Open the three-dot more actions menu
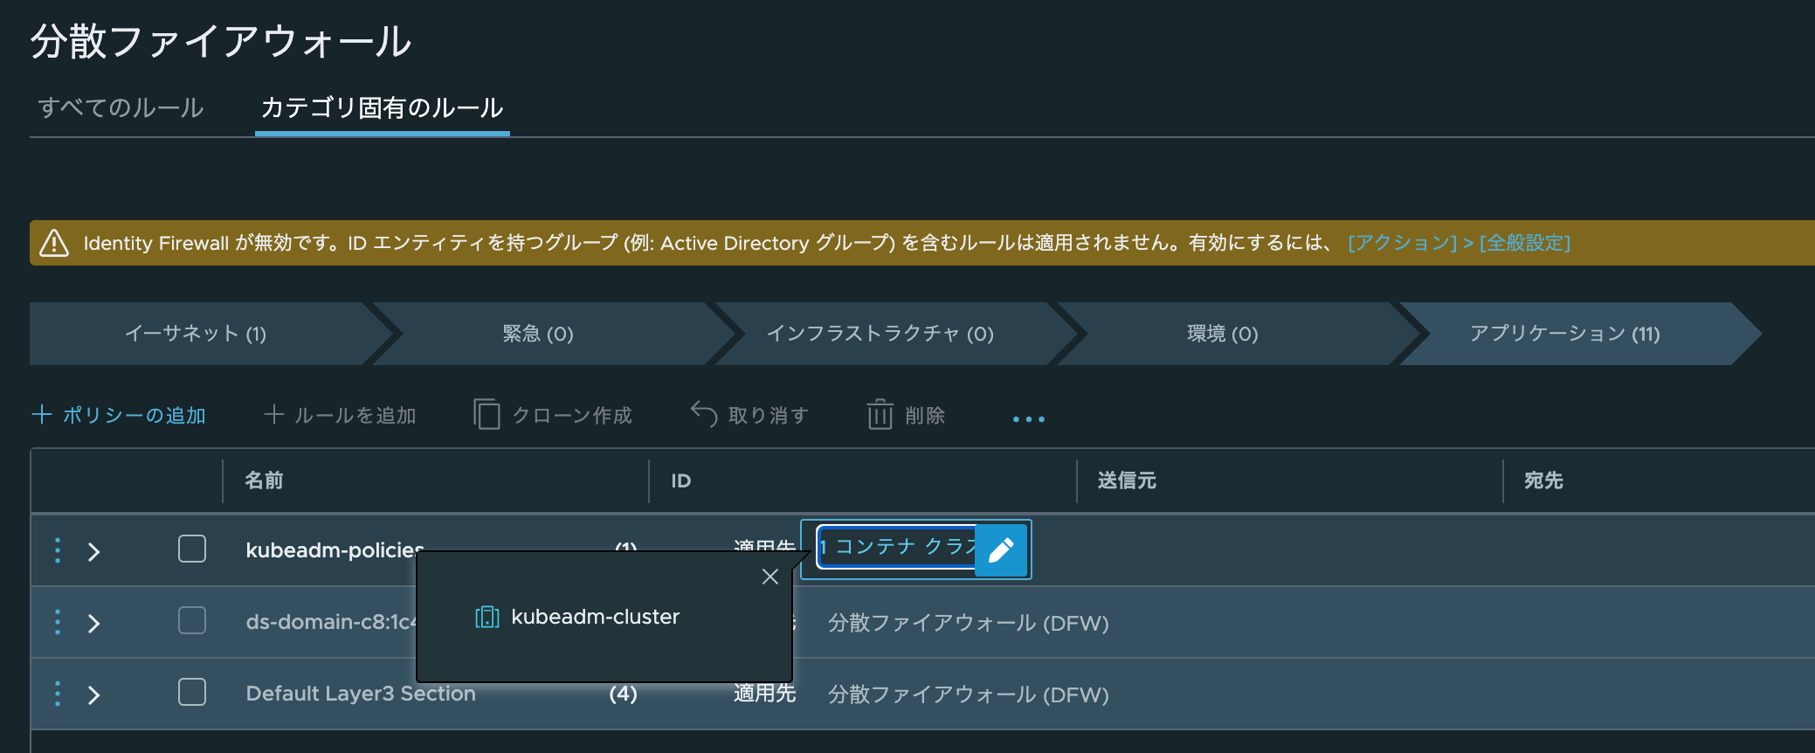Screen dimensions: 1815x753 coord(1028,419)
